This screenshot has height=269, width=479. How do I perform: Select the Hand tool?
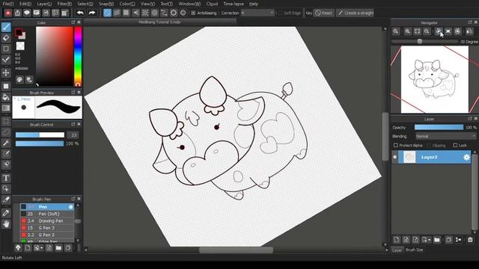coord(6,224)
